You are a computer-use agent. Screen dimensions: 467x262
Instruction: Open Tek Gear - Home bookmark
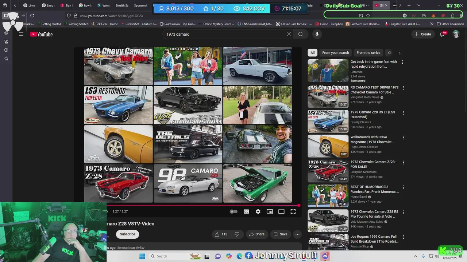coord(104,24)
